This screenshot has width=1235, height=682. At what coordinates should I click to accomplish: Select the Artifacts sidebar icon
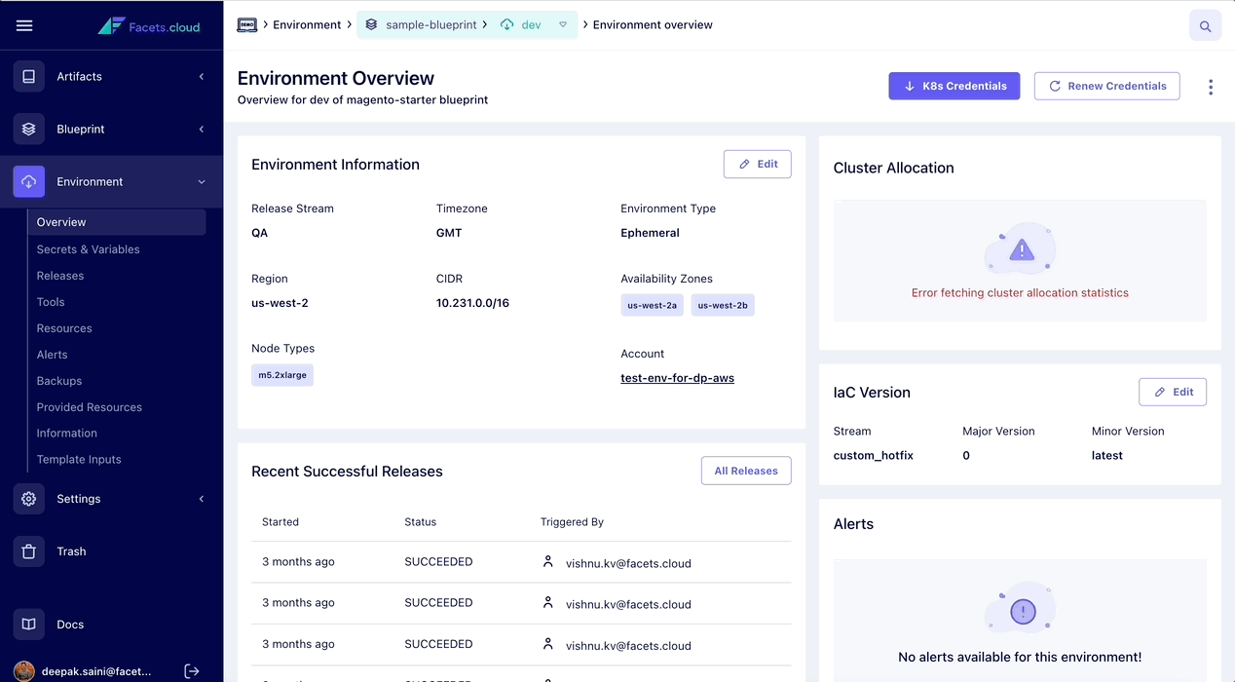pos(28,76)
